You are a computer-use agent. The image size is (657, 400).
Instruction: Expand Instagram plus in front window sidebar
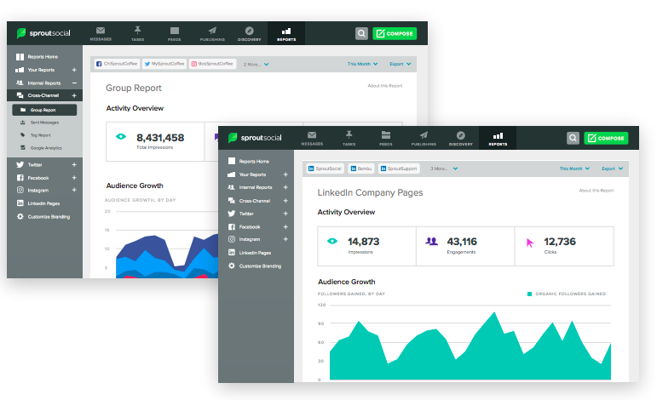[285, 239]
